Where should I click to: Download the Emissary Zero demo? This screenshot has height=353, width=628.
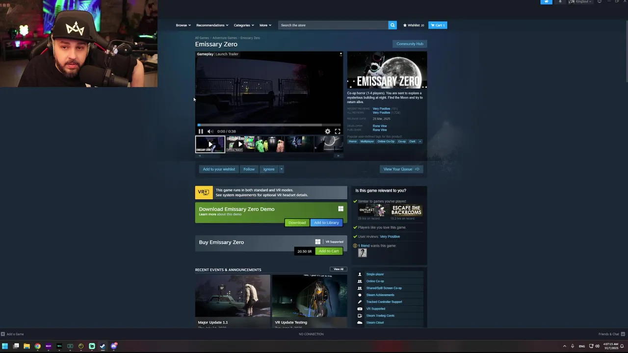[297, 223]
